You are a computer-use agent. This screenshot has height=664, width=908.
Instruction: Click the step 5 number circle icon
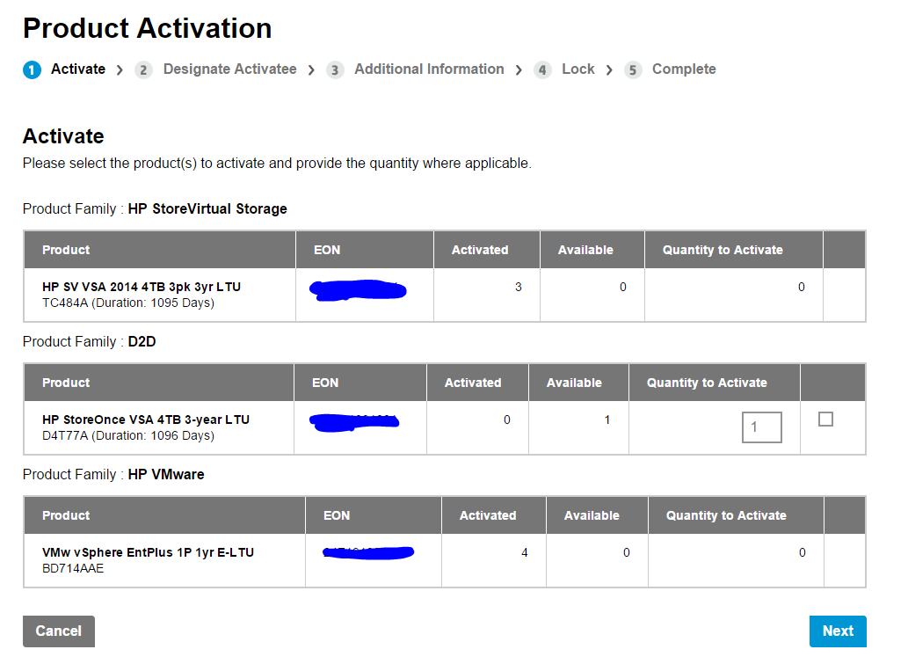[x=634, y=70]
